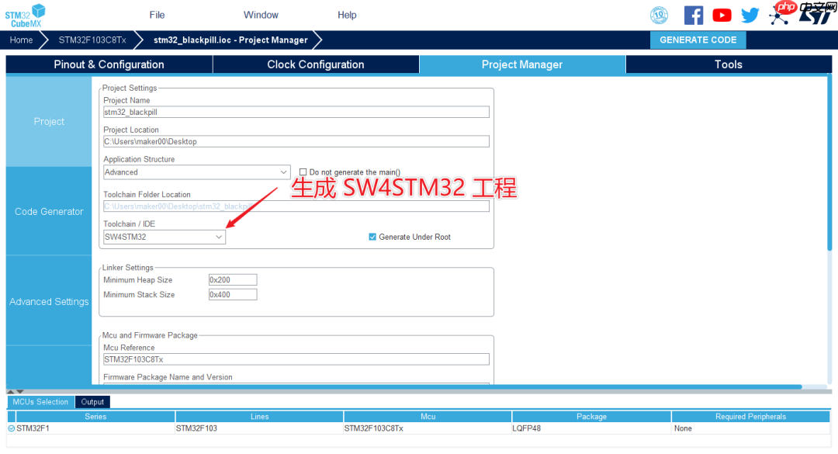Toggle Generate Under Root checkbox
Image resolution: width=838 pixels, height=454 pixels.
tap(372, 237)
